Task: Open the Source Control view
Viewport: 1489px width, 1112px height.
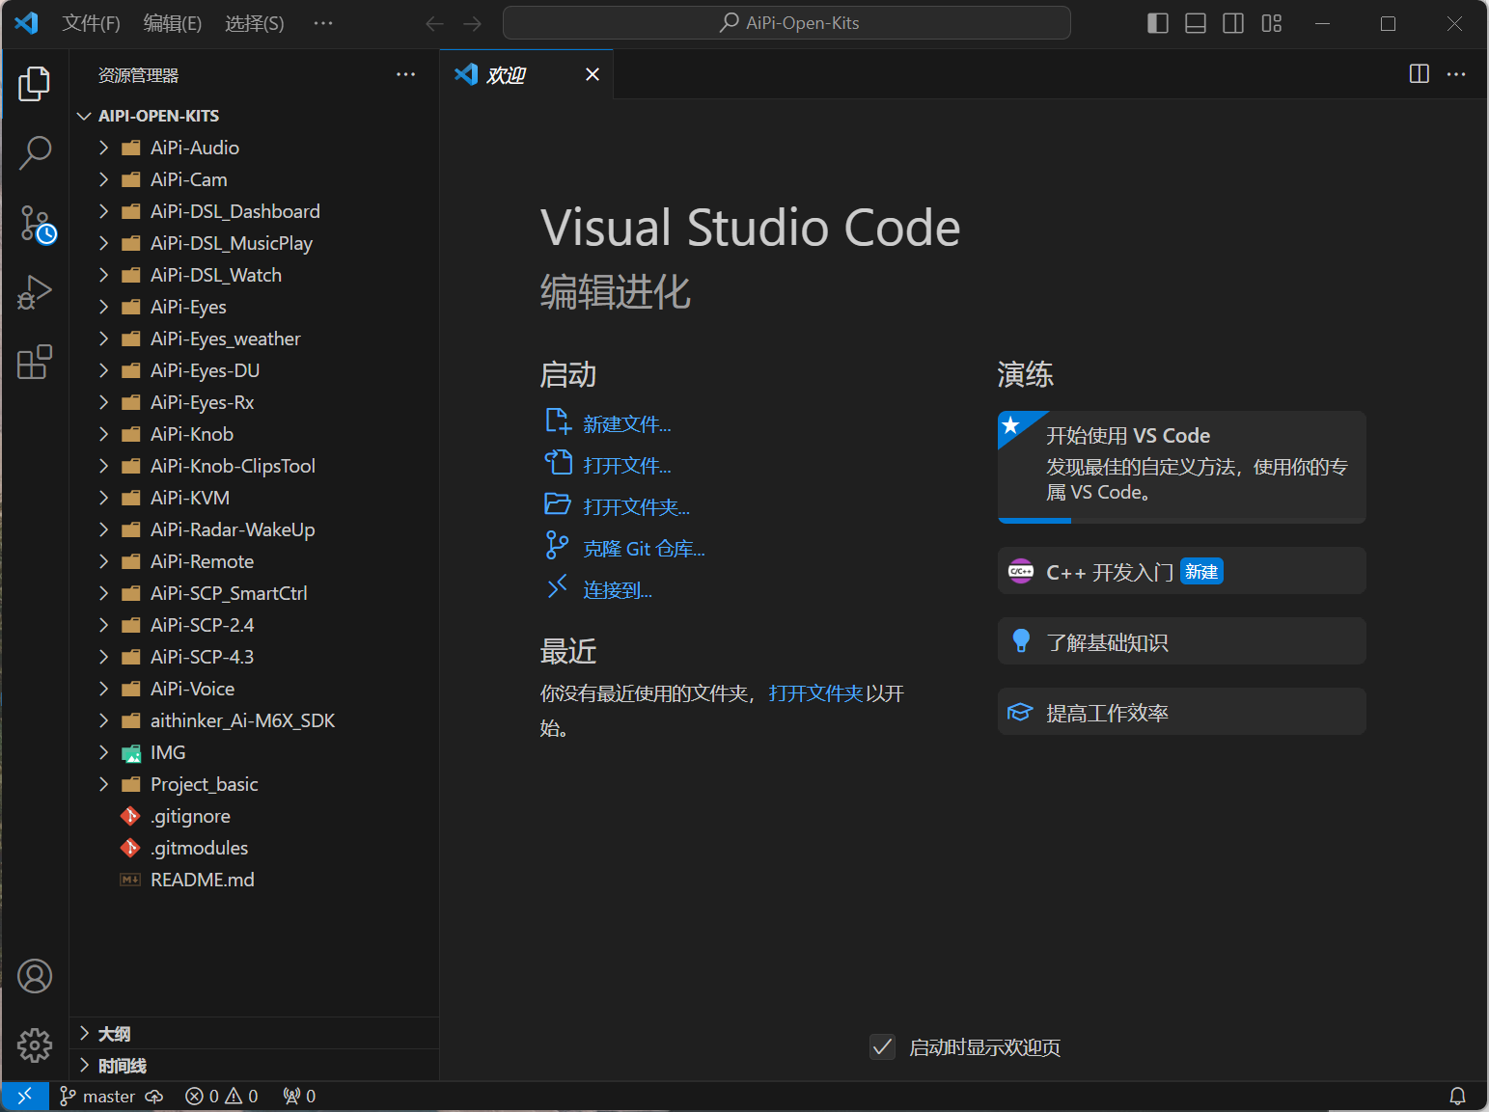Action: coord(37,224)
